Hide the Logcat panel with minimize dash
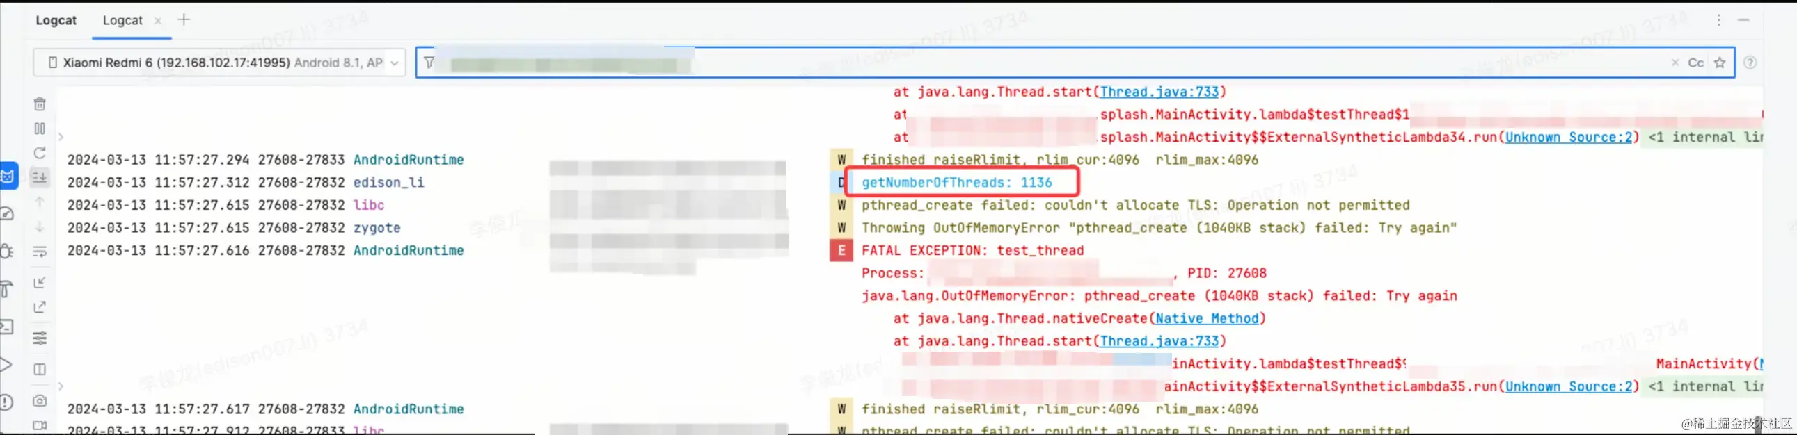The width and height of the screenshot is (1797, 435). pos(1743,20)
